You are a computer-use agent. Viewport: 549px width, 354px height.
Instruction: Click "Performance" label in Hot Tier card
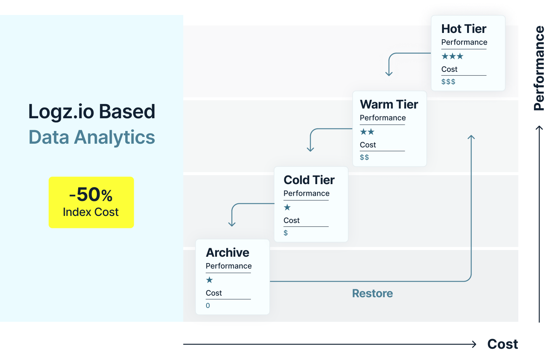pyautogui.click(x=464, y=42)
